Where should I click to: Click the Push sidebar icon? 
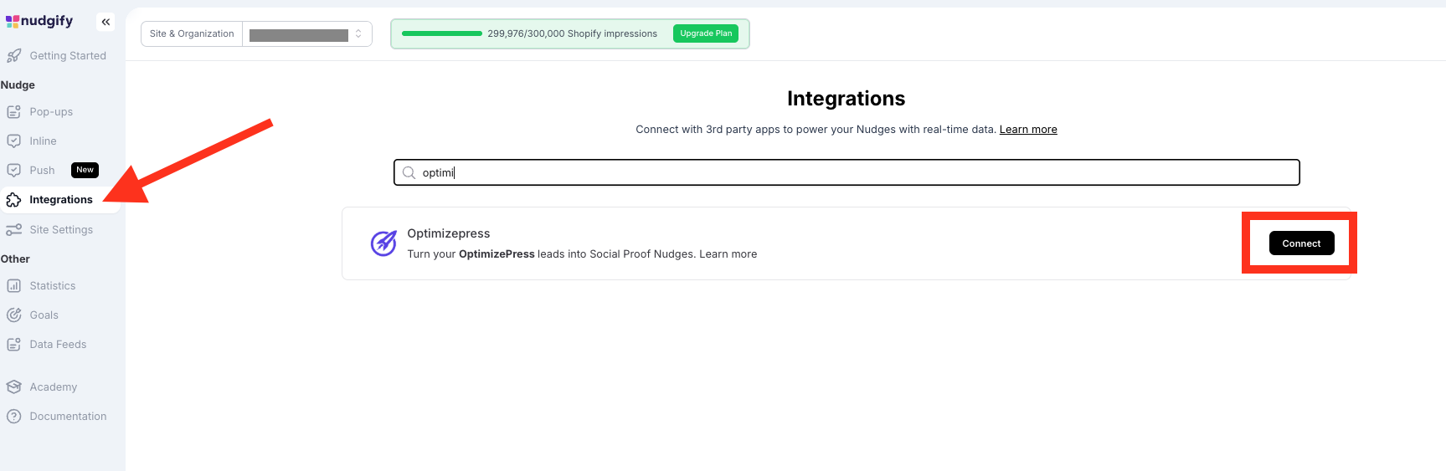coord(13,171)
